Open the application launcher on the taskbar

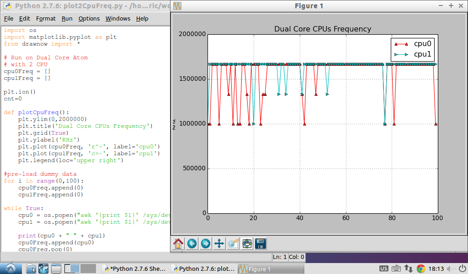click(x=10, y=269)
